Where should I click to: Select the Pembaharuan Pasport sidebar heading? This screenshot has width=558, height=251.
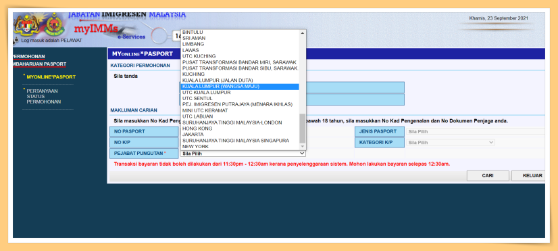click(x=39, y=64)
